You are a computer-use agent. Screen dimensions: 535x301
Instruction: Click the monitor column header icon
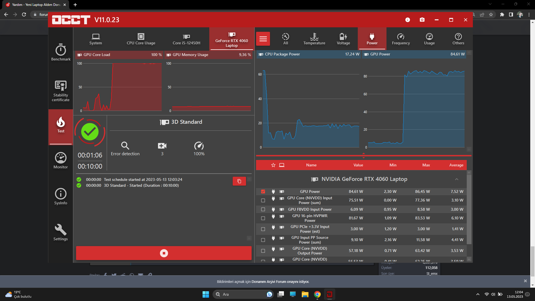(x=282, y=165)
